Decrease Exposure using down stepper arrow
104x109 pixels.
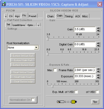coord(98,78)
